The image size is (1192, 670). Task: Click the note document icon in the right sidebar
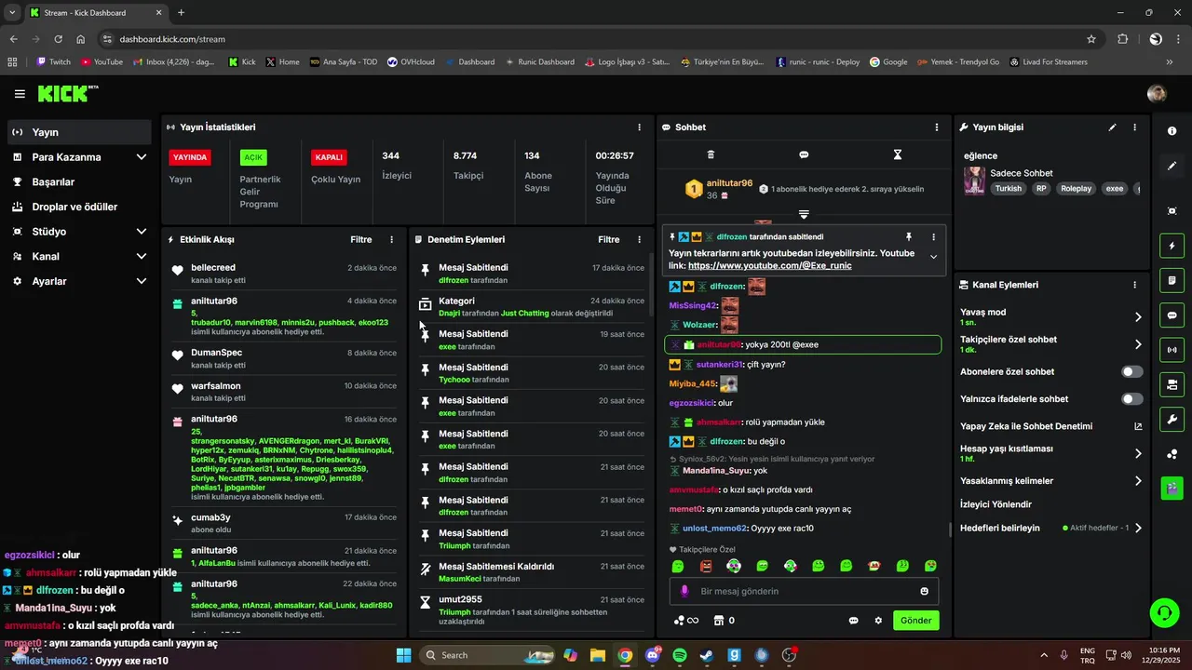tap(1172, 280)
